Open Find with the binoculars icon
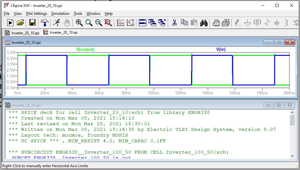 click(x=204, y=23)
